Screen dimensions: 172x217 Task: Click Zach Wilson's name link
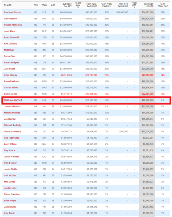[10, 144]
